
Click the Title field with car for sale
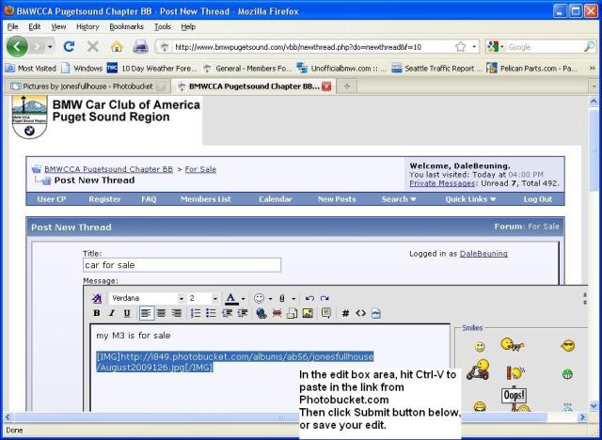pyautogui.click(x=182, y=265)
